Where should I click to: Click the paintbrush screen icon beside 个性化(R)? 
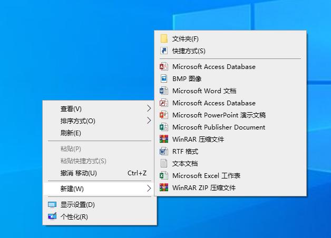tap(52, 216)
